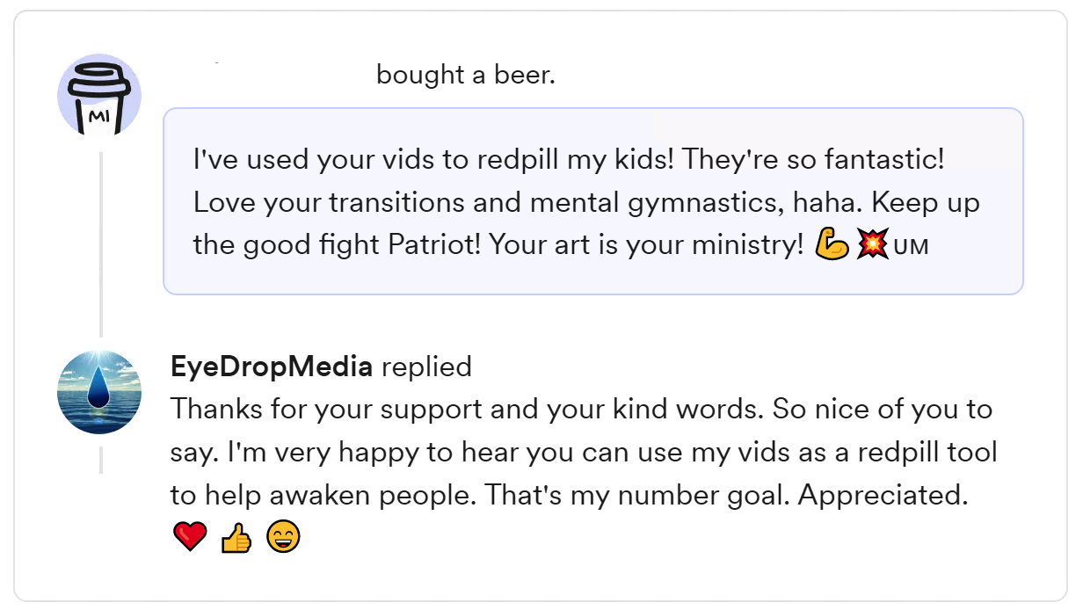Screen dimensions: 1083x610
Task: Click the coffee cup supporter avatar
Action: point(99,96)
